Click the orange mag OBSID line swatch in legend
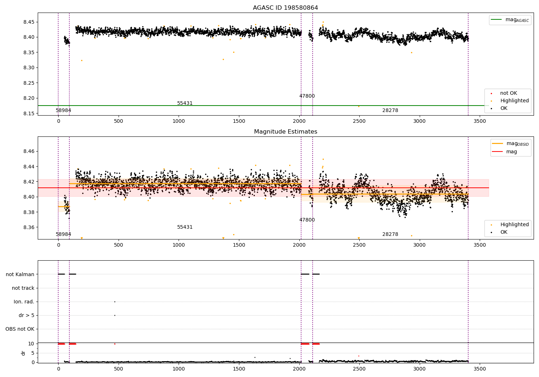Screen dimensions: 539x377 pos(498,144)
